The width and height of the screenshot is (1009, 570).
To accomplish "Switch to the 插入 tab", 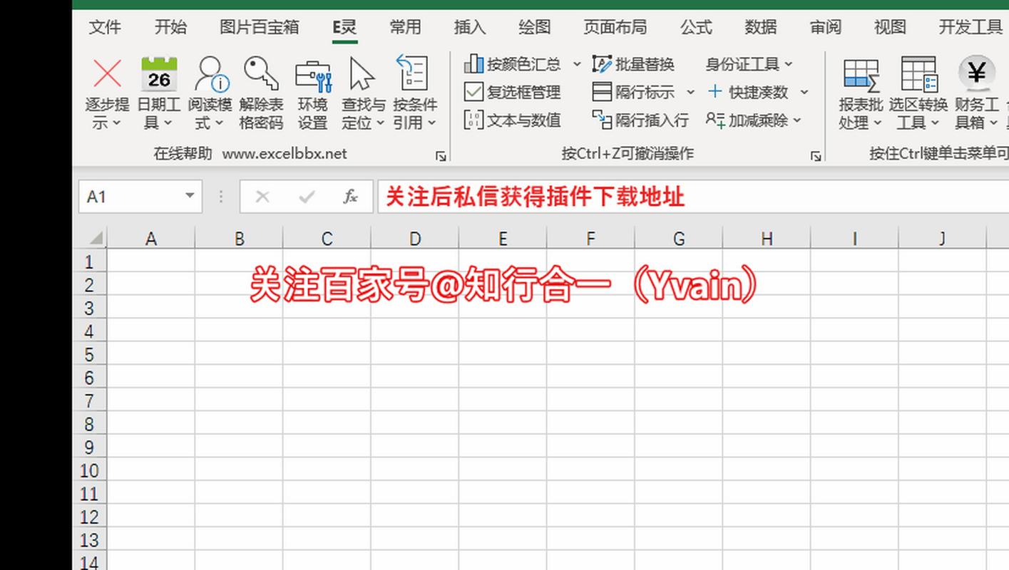I will coord(470,27).
